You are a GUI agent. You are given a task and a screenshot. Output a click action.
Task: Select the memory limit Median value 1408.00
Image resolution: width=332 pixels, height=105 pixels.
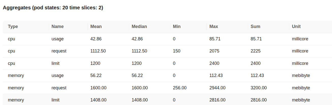pos(139,100)
